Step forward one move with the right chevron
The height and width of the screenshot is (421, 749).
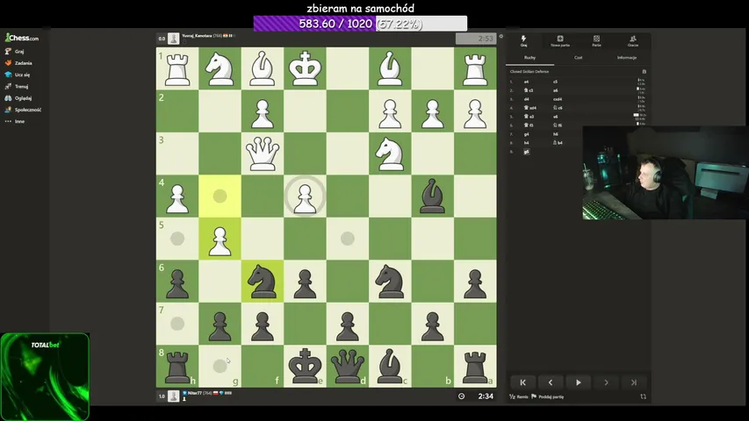606,382
